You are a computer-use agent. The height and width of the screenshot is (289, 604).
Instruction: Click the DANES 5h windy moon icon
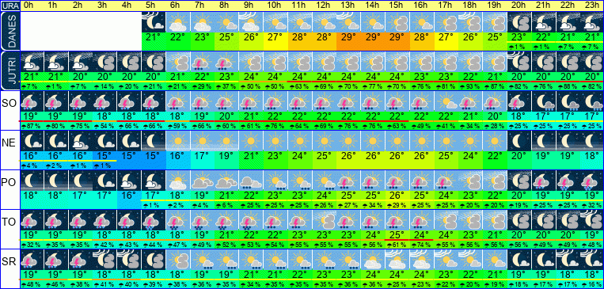click(154, 21)
